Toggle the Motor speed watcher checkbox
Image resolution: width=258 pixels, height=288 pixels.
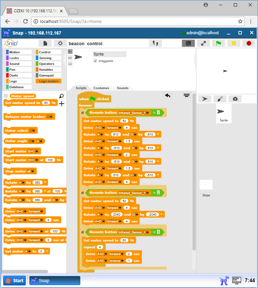click(6, 96)
